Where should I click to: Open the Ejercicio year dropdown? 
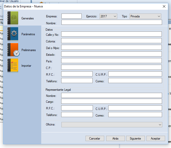108,16
